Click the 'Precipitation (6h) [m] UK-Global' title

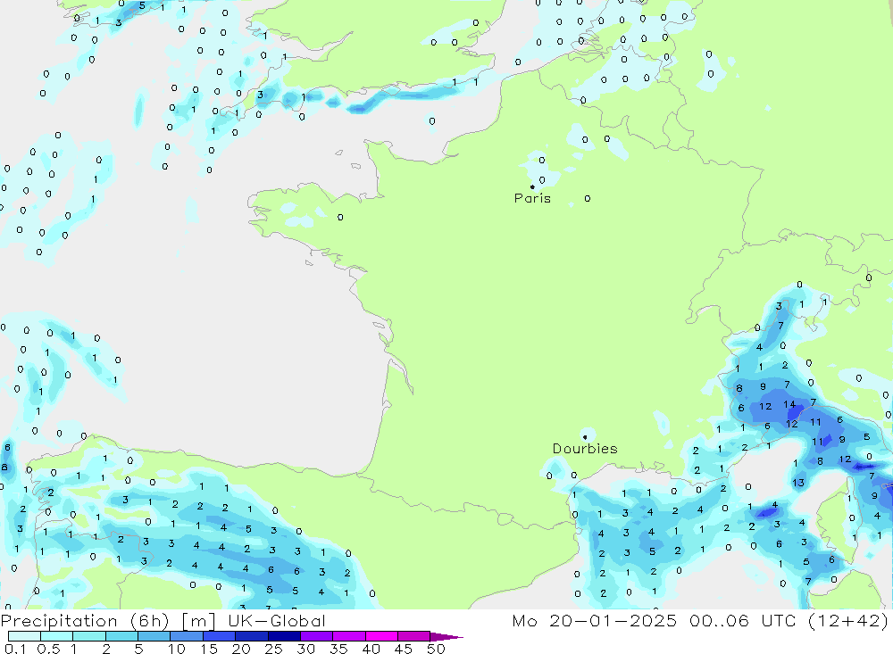(x=163, y=621)
